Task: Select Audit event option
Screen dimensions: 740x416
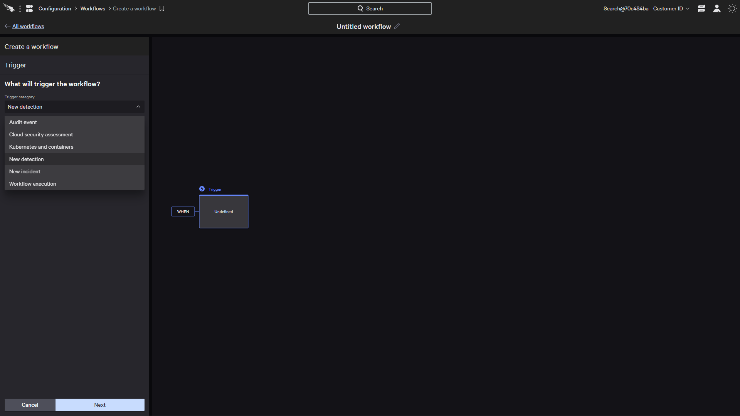Action: [23, 122]
